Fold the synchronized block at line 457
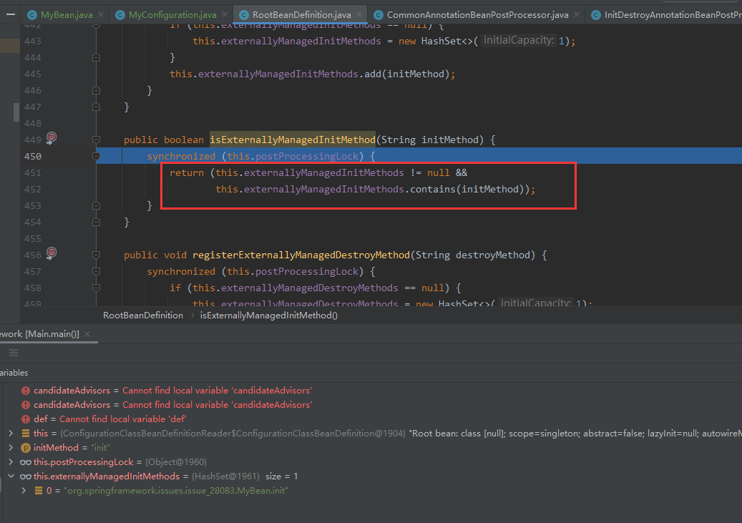The width and height of the screenshot is (742, 523). point(96,272)
